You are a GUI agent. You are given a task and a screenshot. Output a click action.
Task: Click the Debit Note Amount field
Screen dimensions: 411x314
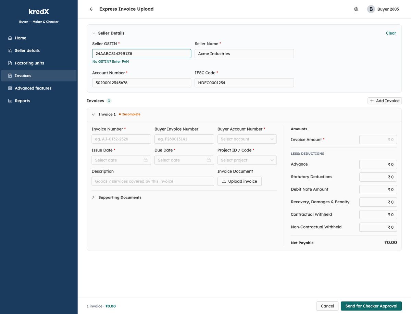click(378, 190)
